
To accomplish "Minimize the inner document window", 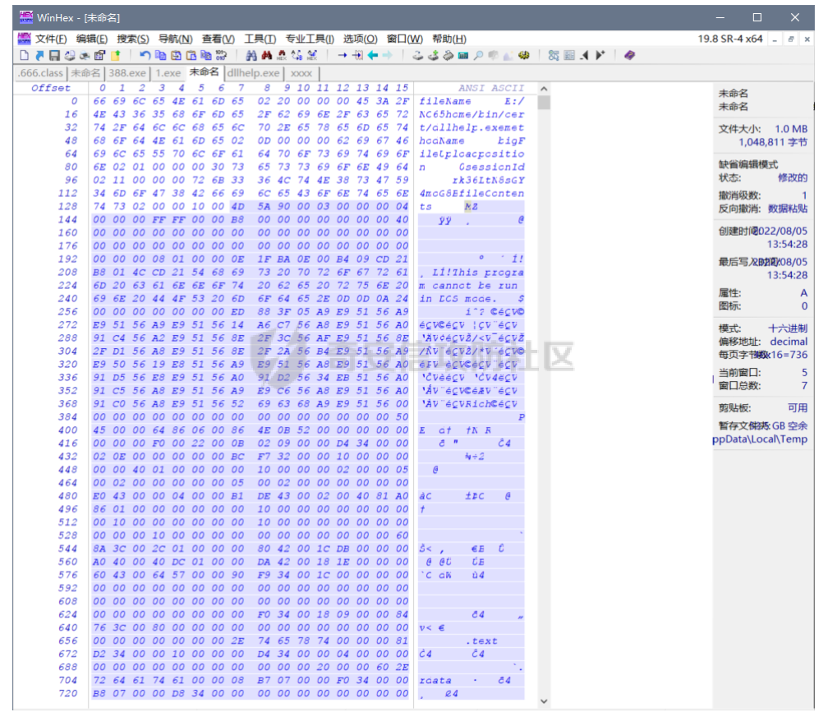I will (775, 39).
